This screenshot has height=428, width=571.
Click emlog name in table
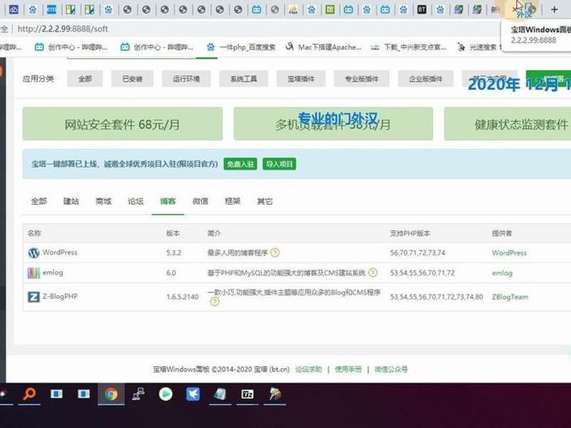pos(53,272)
